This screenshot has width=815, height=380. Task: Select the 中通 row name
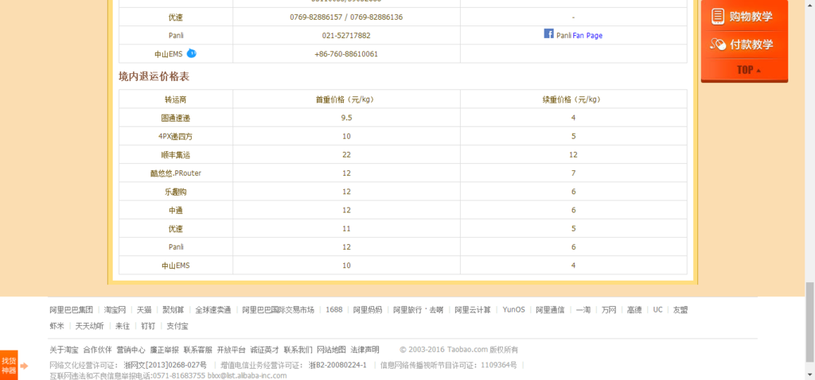point(176,210)
